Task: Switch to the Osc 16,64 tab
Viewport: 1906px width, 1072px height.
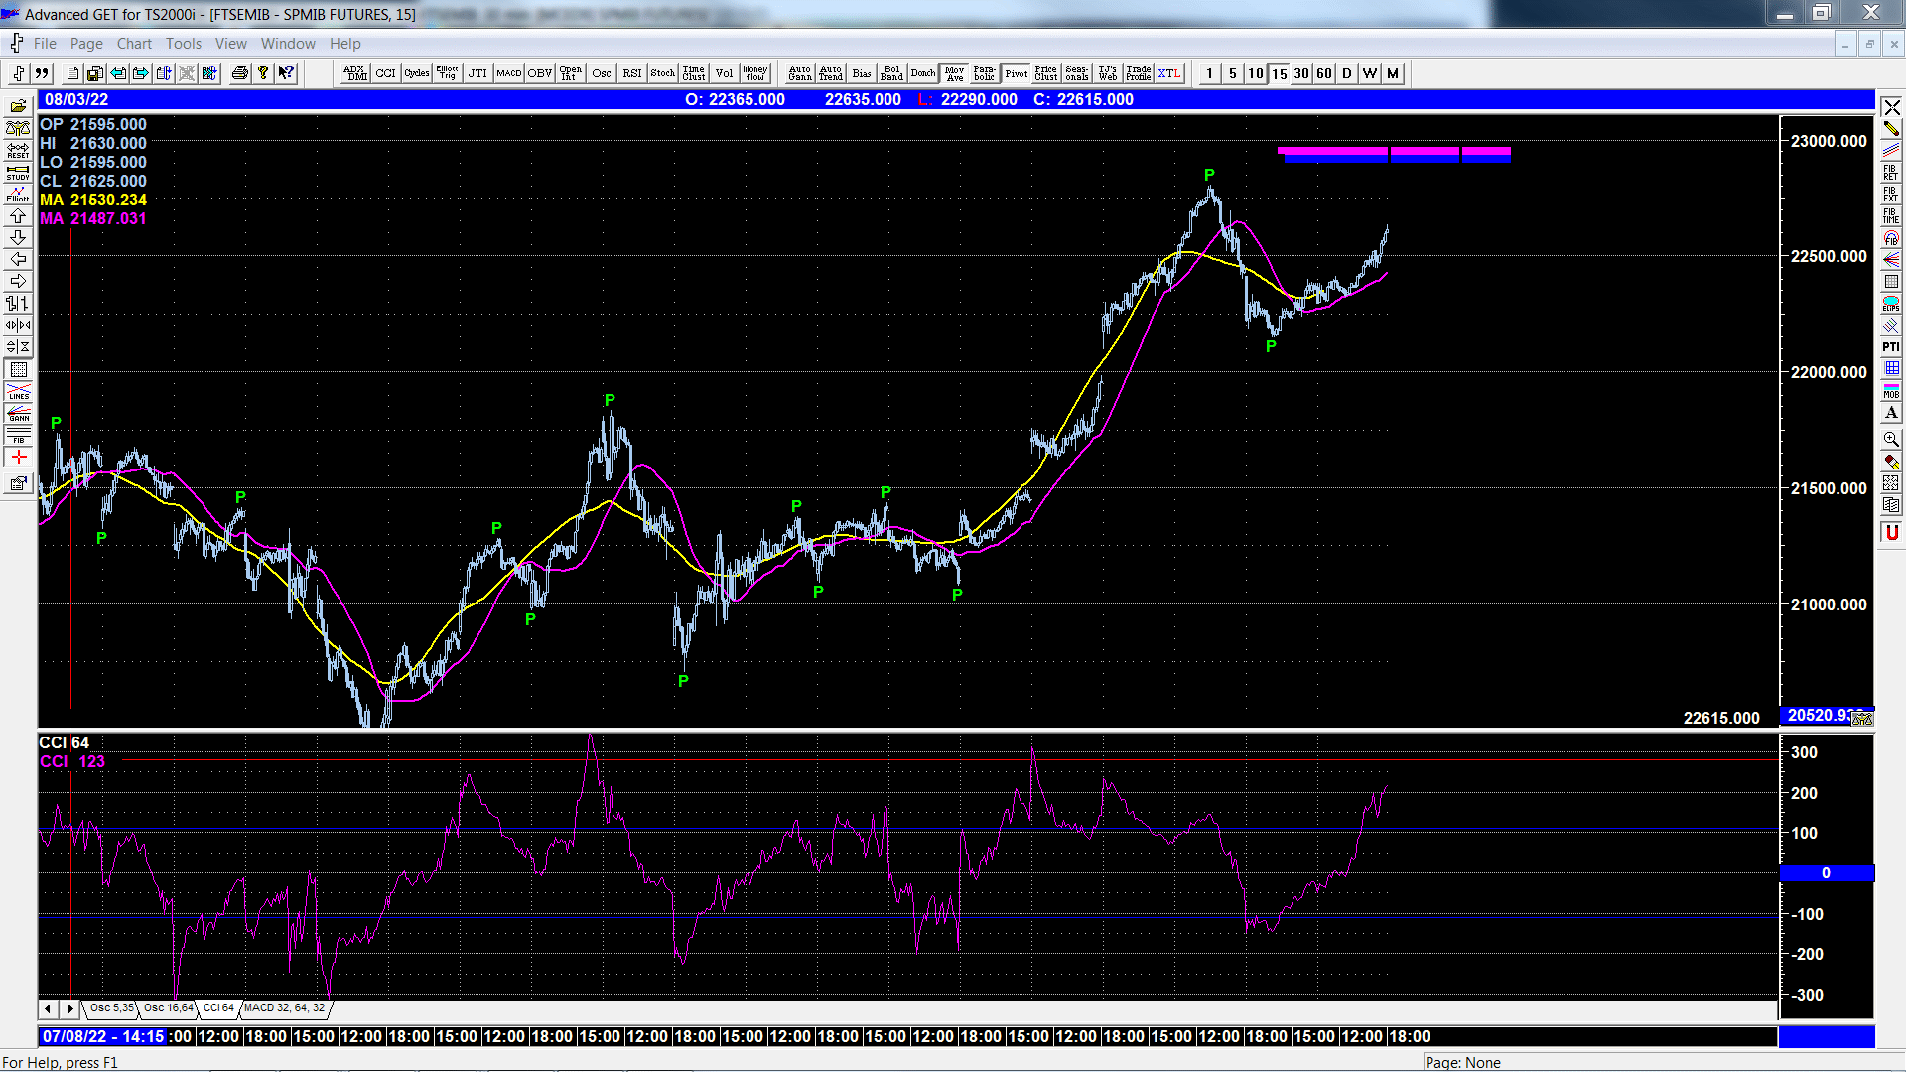Action: (x=168, y=1008)
